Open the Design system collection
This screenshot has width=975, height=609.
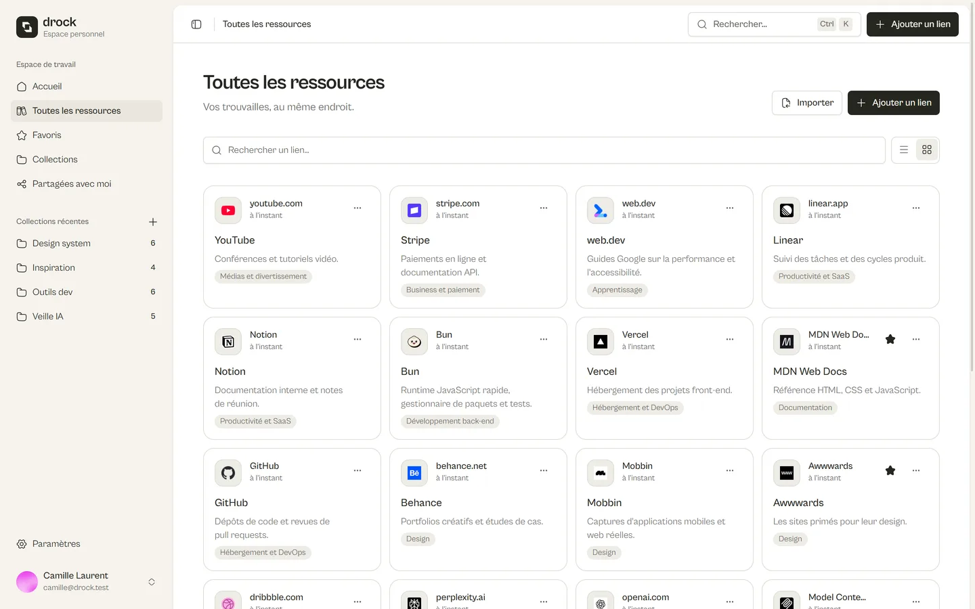point(87,244)
